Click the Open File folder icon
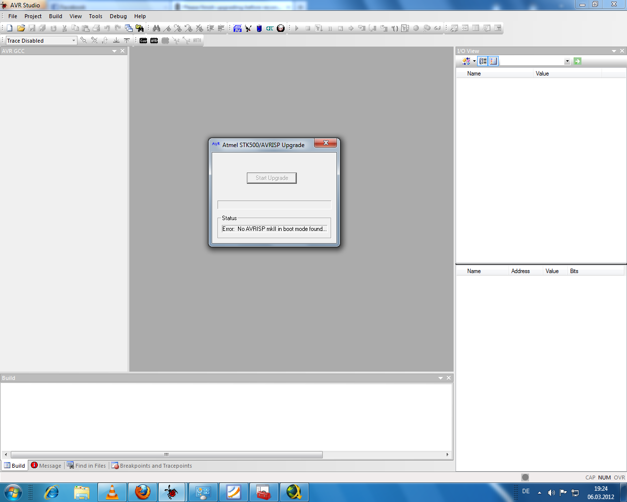This screenshot has width=627, height=502. [21, 28]
